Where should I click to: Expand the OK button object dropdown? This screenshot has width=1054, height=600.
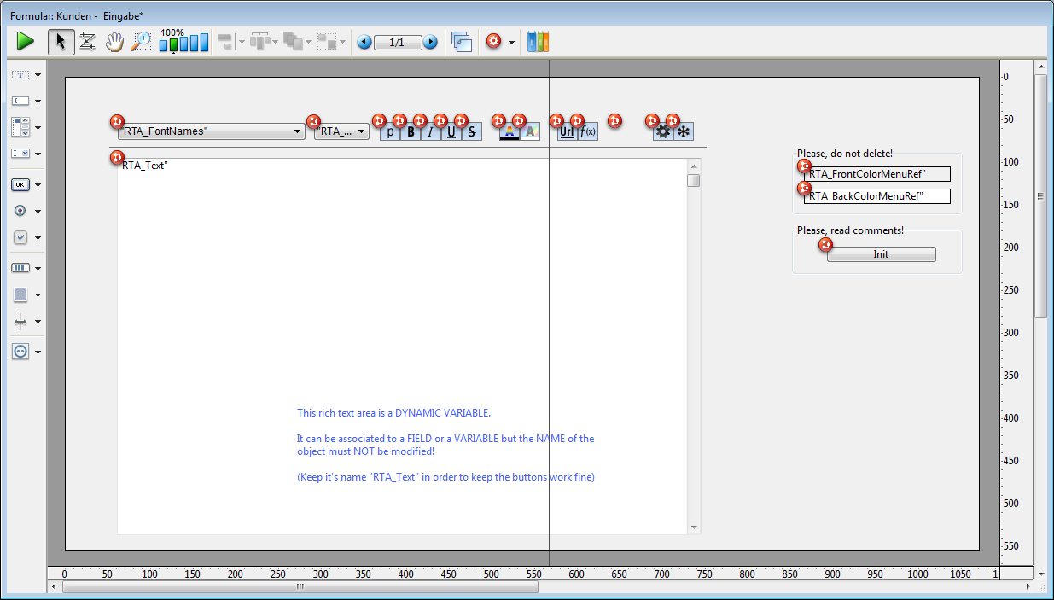tap(38, 184)
